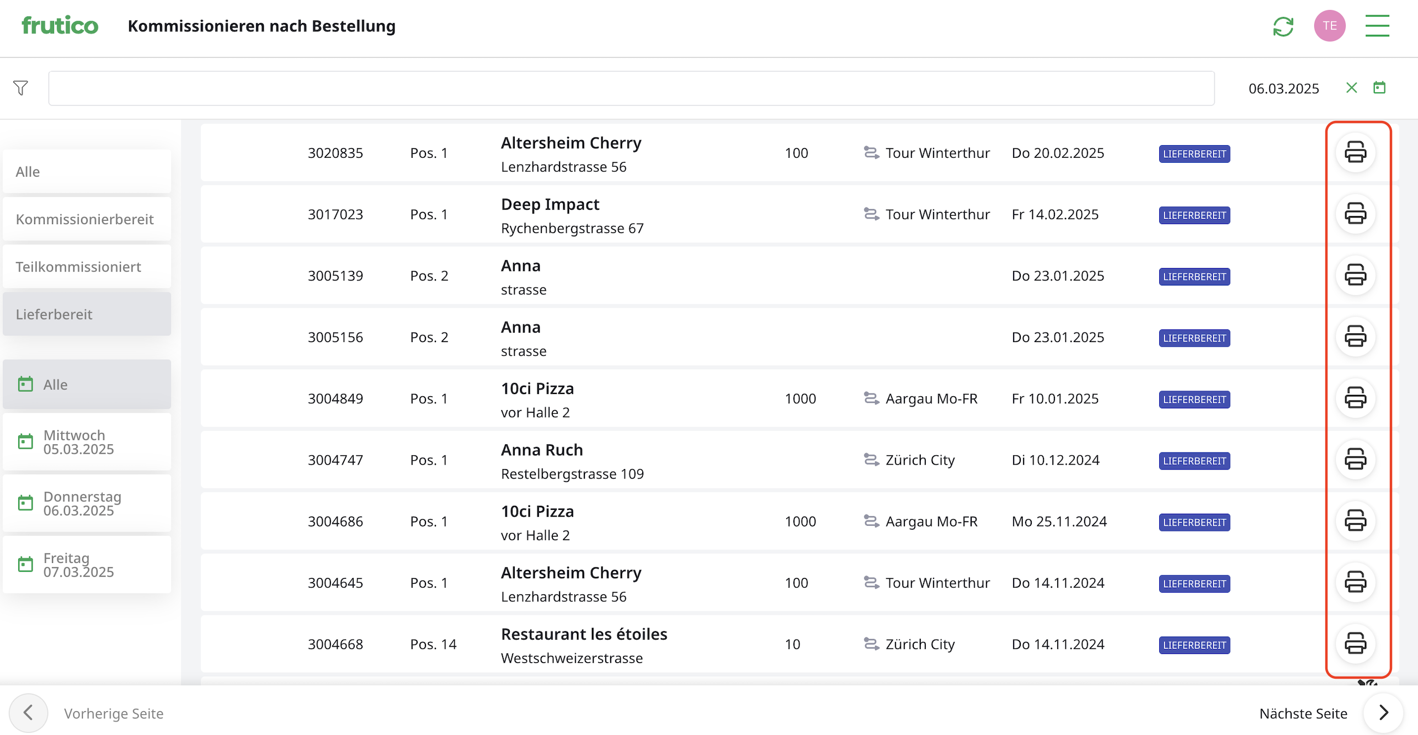Select the Lieferbereit status filter
This screenshot has height=735, width=1418.
coord(87,314)
